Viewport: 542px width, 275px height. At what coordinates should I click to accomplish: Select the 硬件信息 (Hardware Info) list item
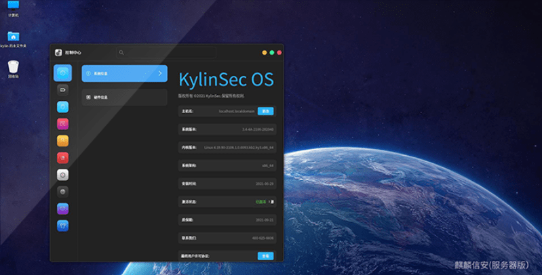(x=124, y=98)
